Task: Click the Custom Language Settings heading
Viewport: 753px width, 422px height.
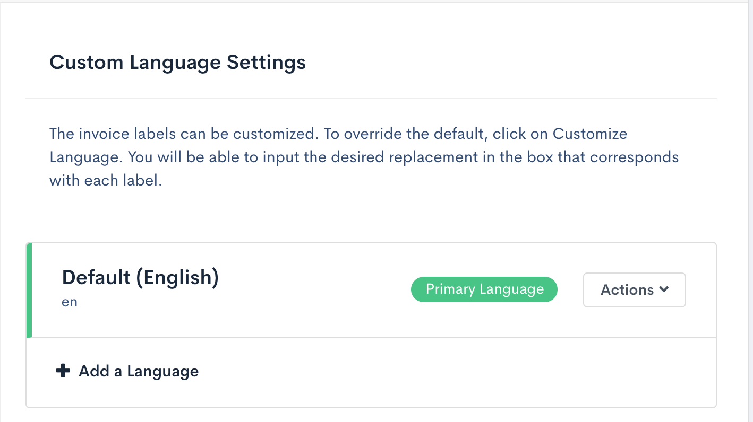Action: click(177, 62)
